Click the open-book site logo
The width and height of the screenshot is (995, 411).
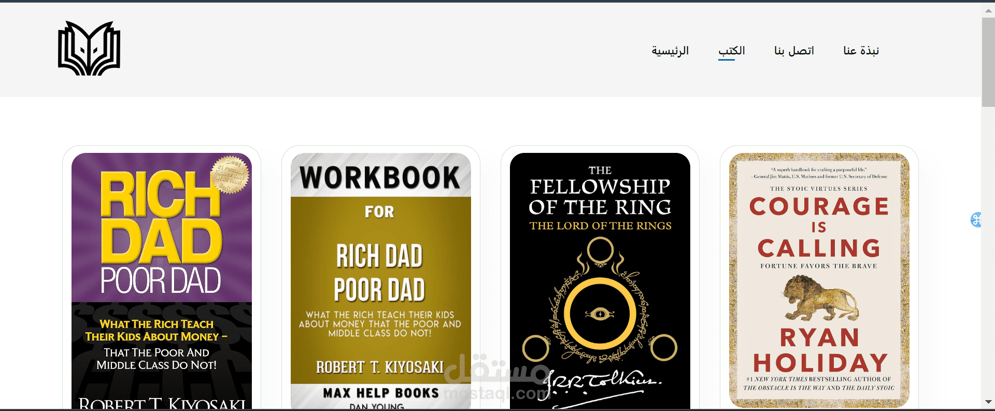pos(89,48)
